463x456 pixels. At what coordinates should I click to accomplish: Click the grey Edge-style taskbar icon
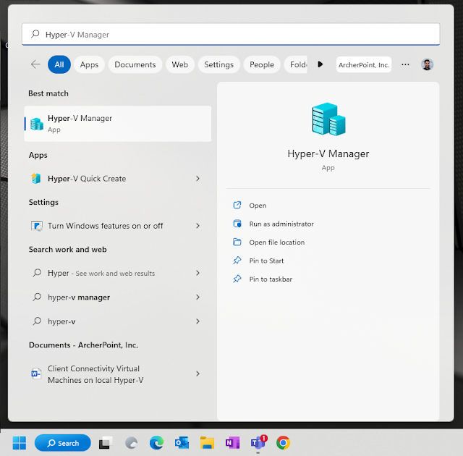(131, 443)
